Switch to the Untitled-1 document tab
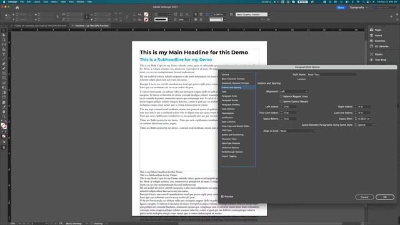 click(92, 26)
